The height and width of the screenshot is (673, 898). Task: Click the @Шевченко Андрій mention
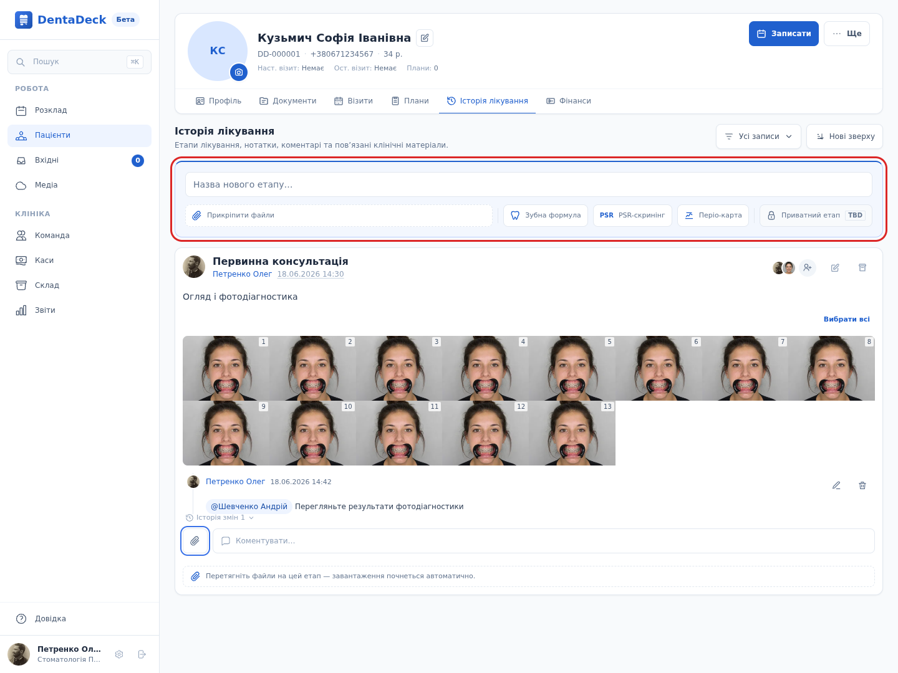(249, 507)
